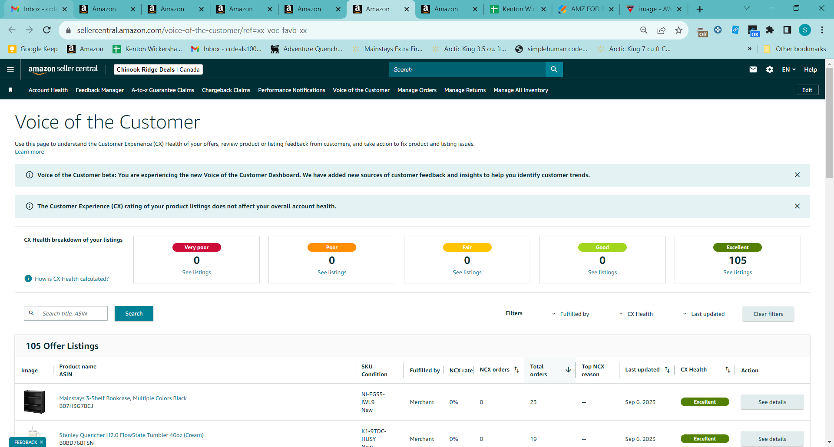834x447 pixels.
Task: Click the browser share page icon
Action: click(x=661, y=30)
